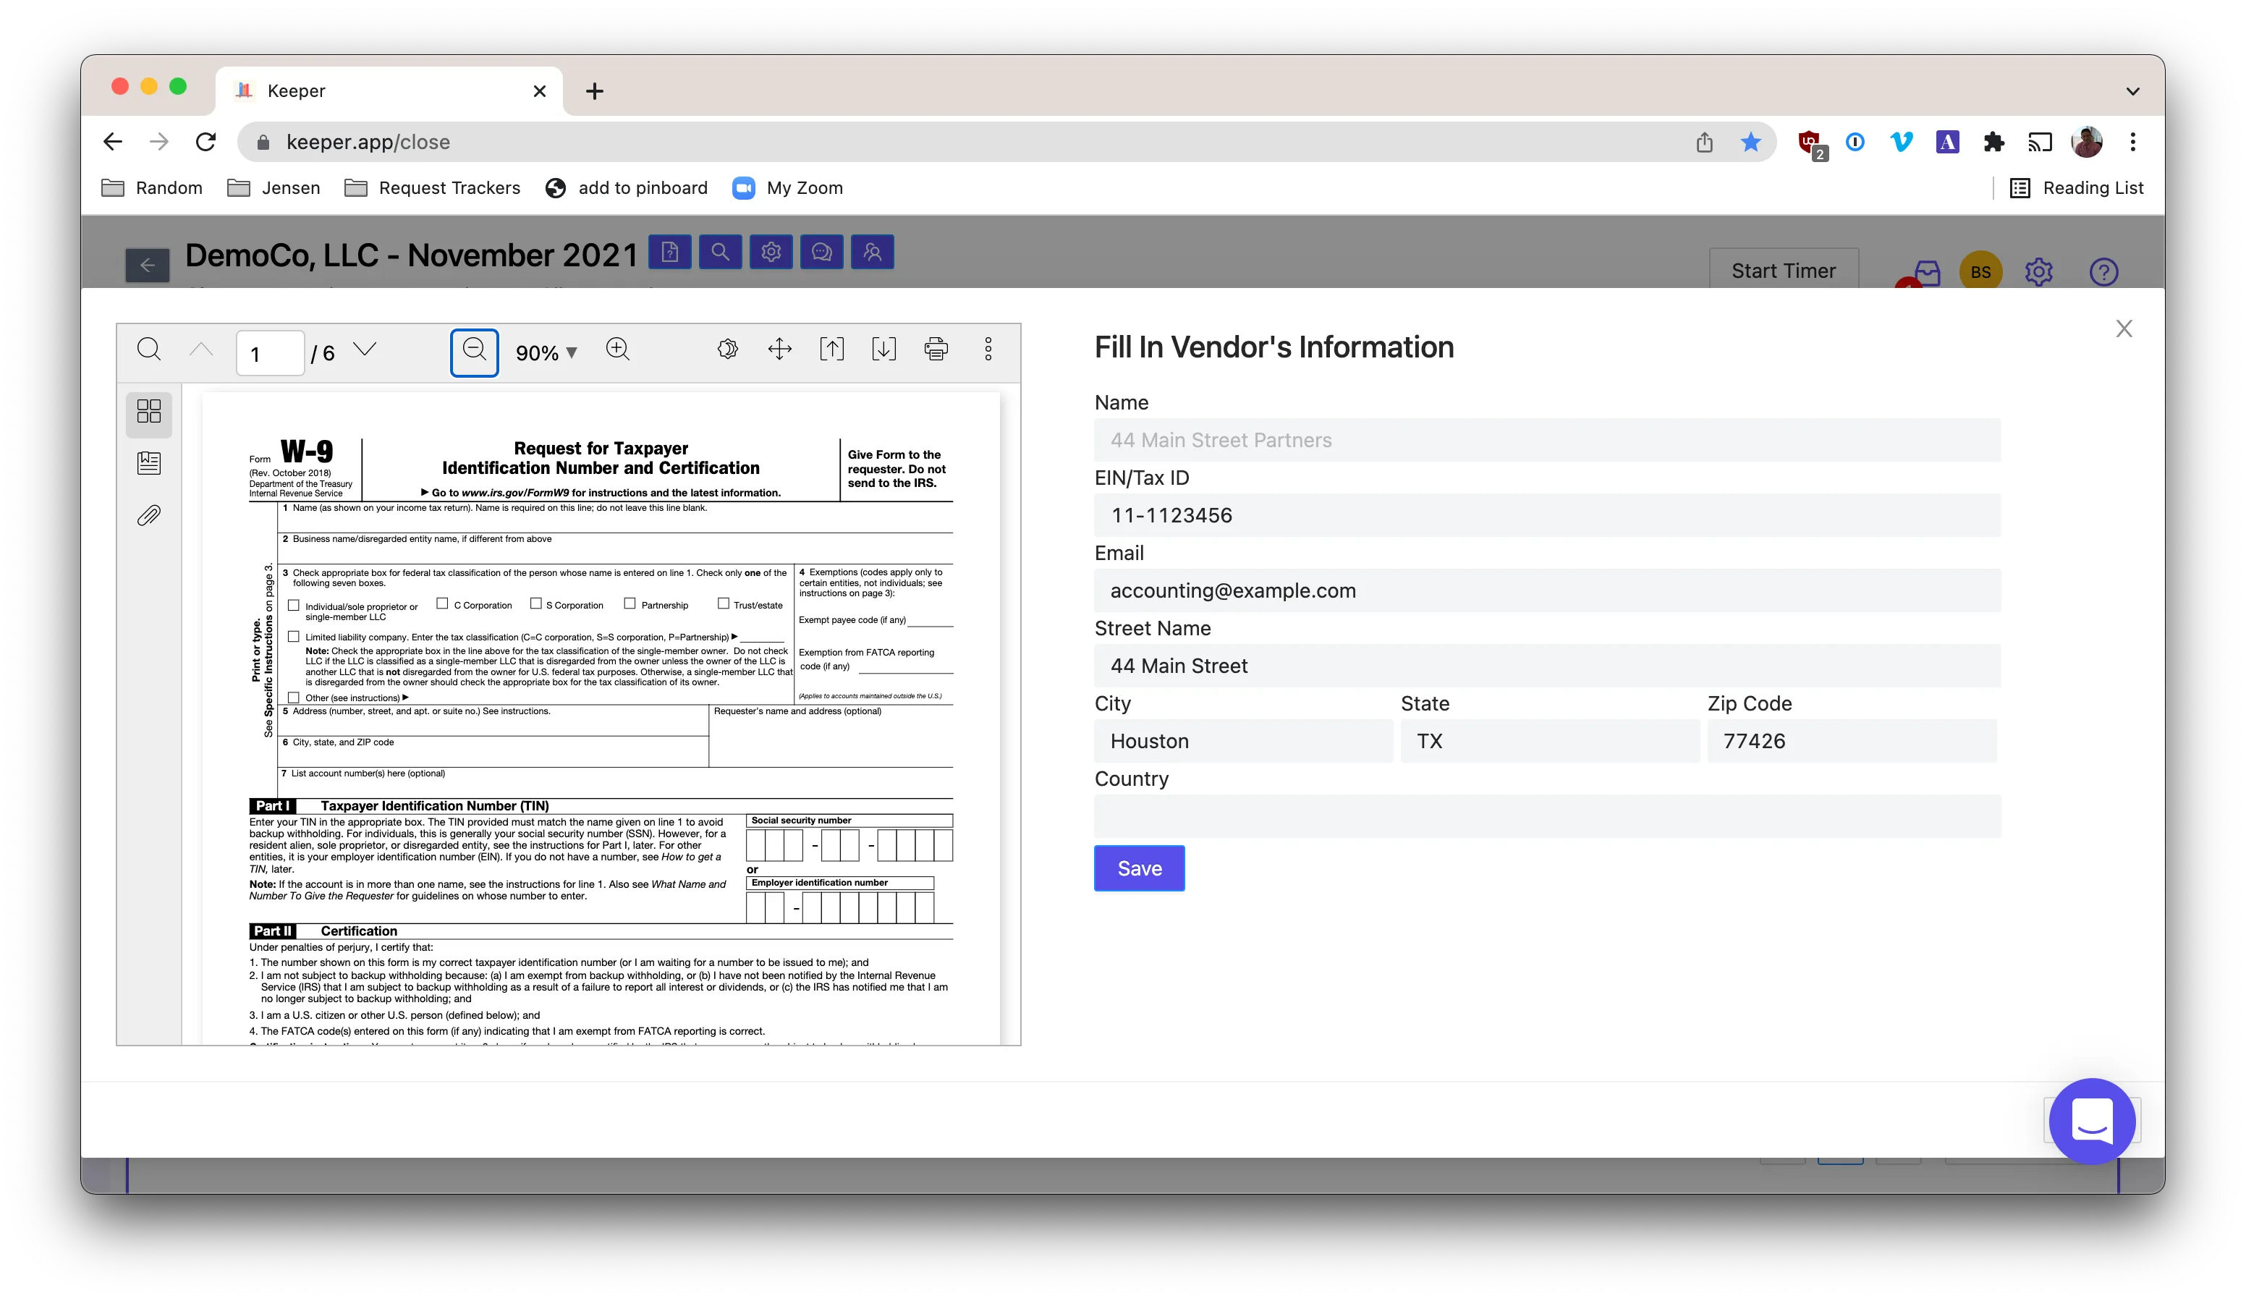Go to previous PDF page arrow
2246x1301 pixels.
click(201, 349)
